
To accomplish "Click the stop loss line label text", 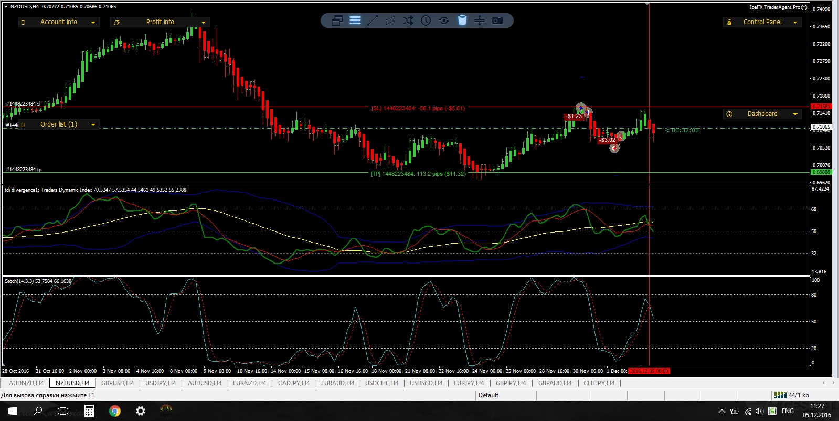I will click(418, 108).
